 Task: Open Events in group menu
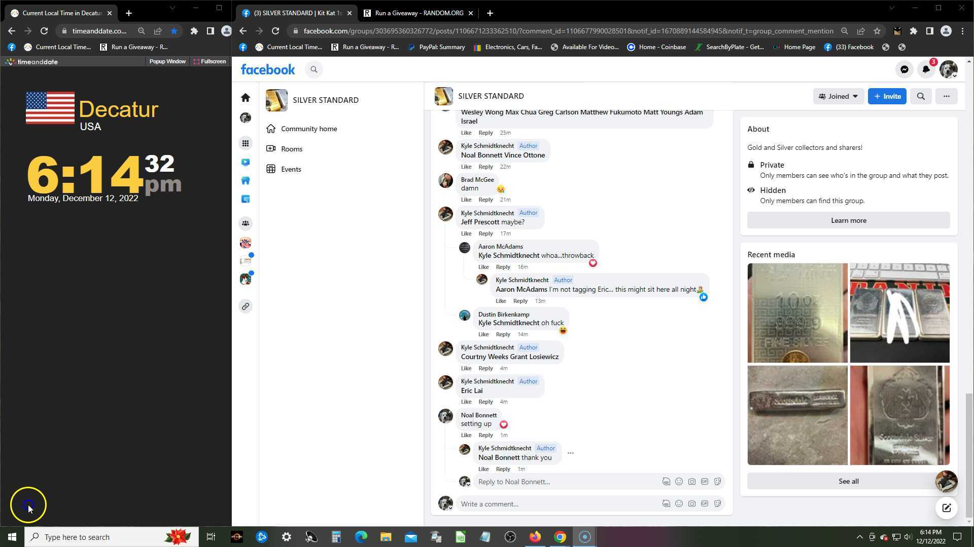coord(291,169)
